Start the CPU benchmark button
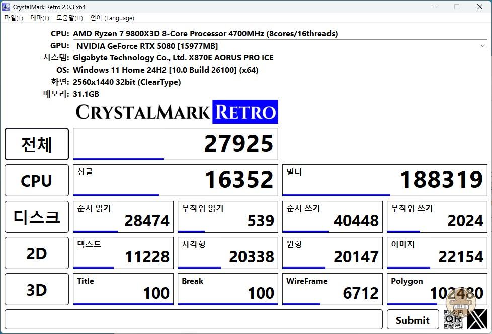This screenshot has width=492, height=334. 37,180
